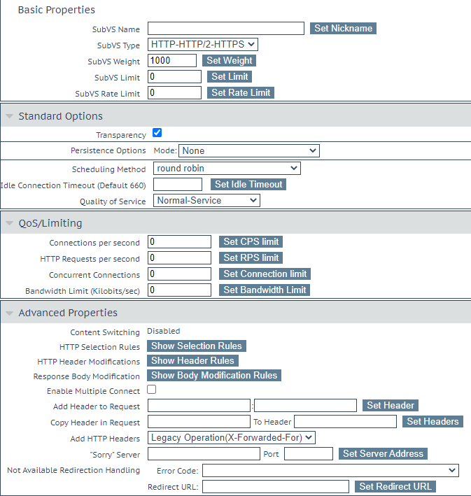Open the Quality of Service dropdown
This screenshot has height=496, width=471.
[206, 200]
